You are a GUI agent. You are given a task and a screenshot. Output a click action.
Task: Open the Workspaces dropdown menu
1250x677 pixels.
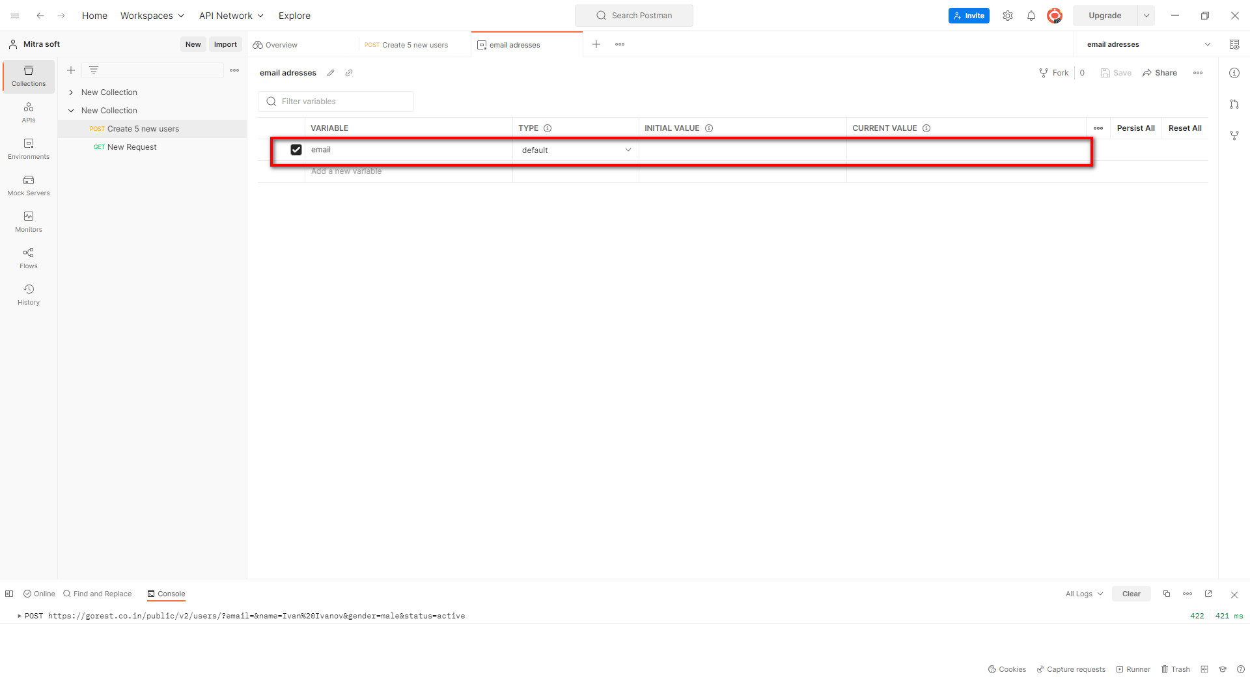[152, 16]
